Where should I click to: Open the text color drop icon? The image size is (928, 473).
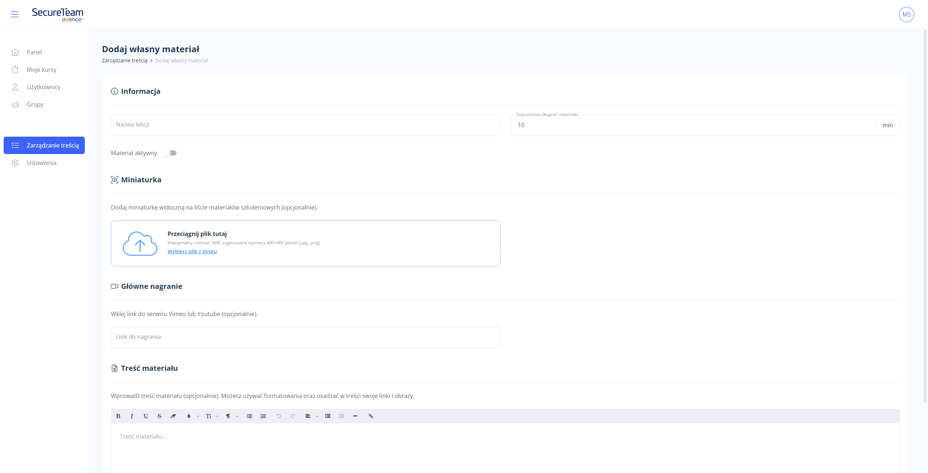[x=189, y=416]
